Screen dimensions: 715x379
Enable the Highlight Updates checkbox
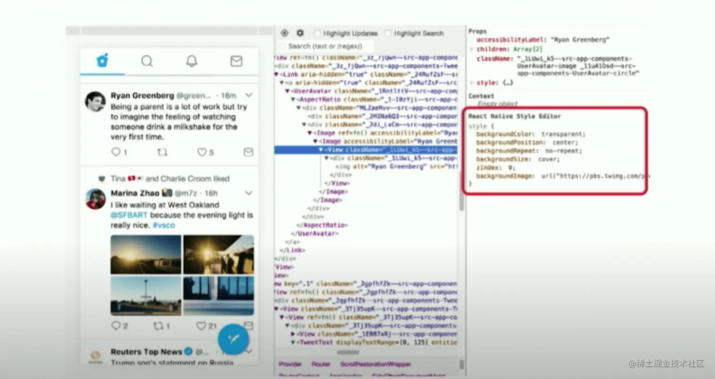point(317,33)
